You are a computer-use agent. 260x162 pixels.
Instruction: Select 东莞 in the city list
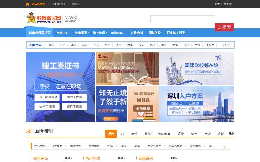pos(153,45)
